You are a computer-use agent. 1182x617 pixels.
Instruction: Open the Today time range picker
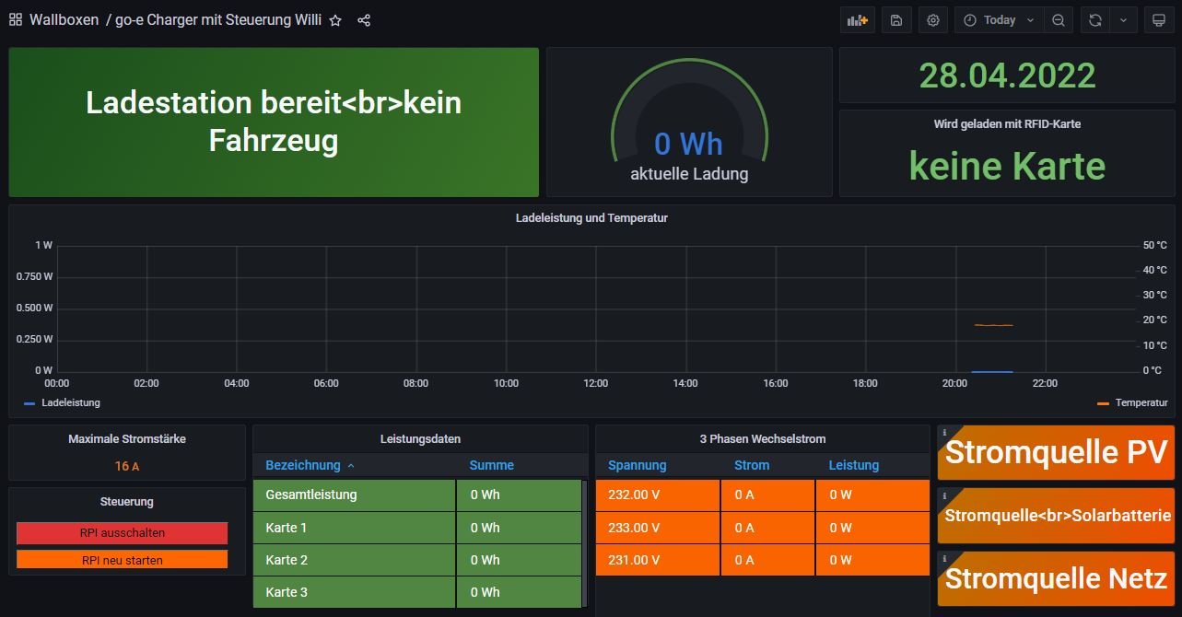1000,20
